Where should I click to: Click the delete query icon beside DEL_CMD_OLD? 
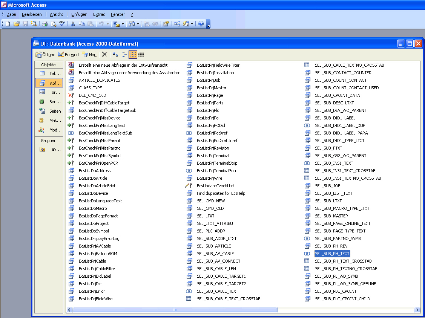point(71,95)
